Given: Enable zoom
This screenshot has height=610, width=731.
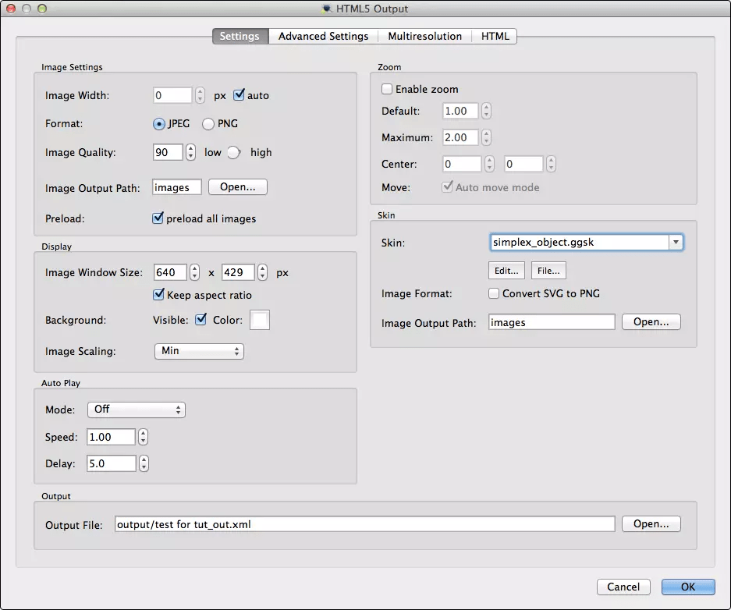Looking at the screenshot, I should coord(387,89).
